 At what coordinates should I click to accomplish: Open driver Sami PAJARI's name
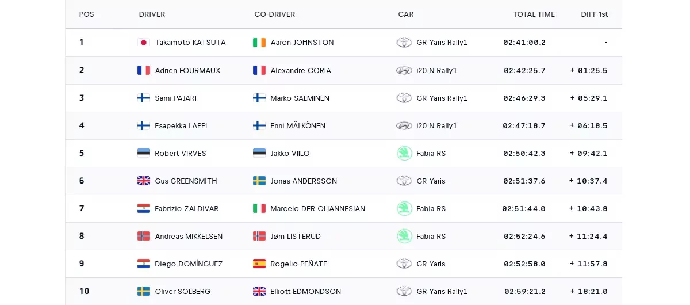click(175, 98)
